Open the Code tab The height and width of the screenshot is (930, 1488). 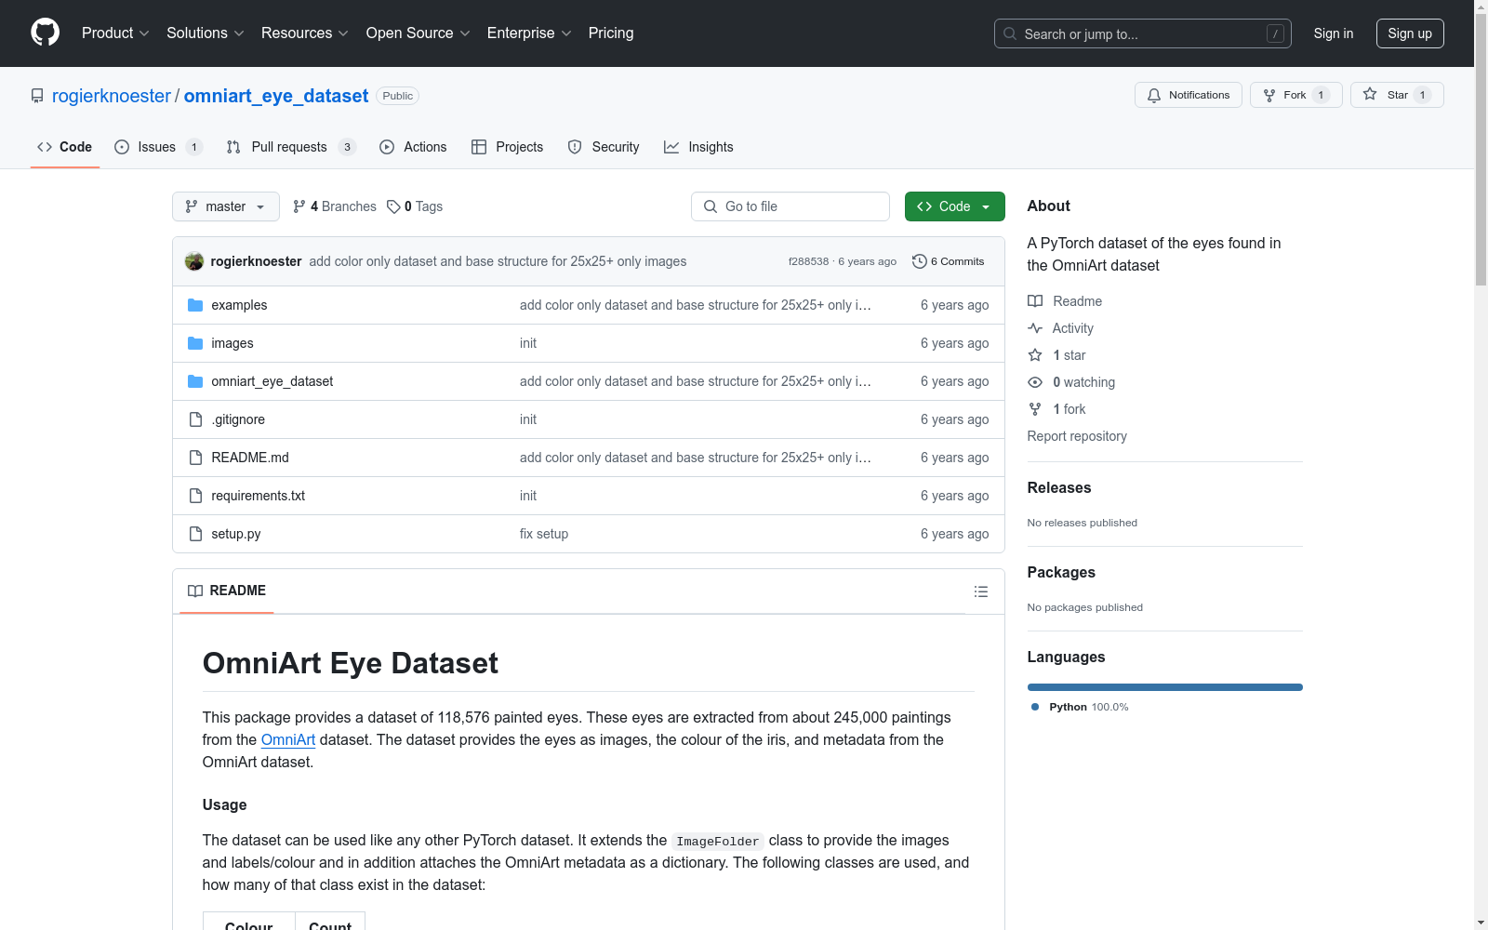click(x=65, y=147)
